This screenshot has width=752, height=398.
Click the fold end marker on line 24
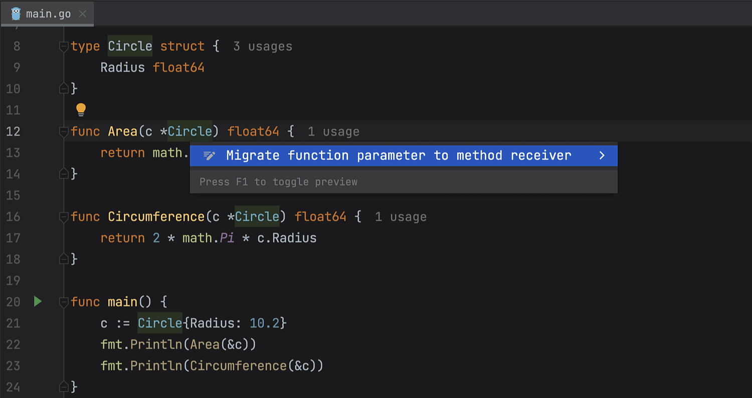tap(64, 386)
